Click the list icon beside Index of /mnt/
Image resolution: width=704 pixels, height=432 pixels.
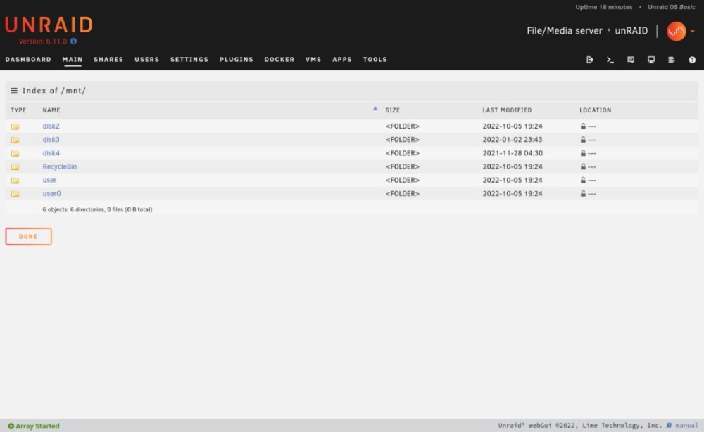click(14, 91)
